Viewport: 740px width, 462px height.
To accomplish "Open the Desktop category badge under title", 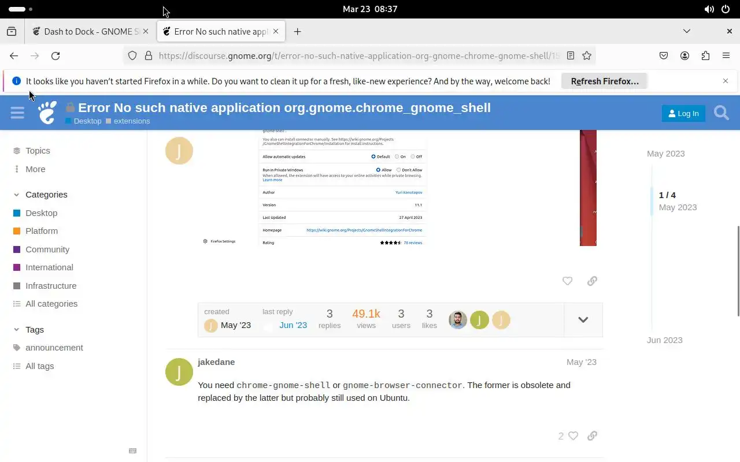I will click(x=83, y=121).
